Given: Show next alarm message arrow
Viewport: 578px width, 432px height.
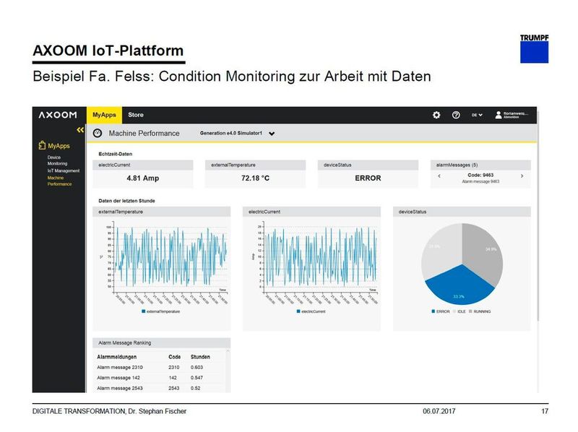Looking at the screenshot, I should 522,176.
